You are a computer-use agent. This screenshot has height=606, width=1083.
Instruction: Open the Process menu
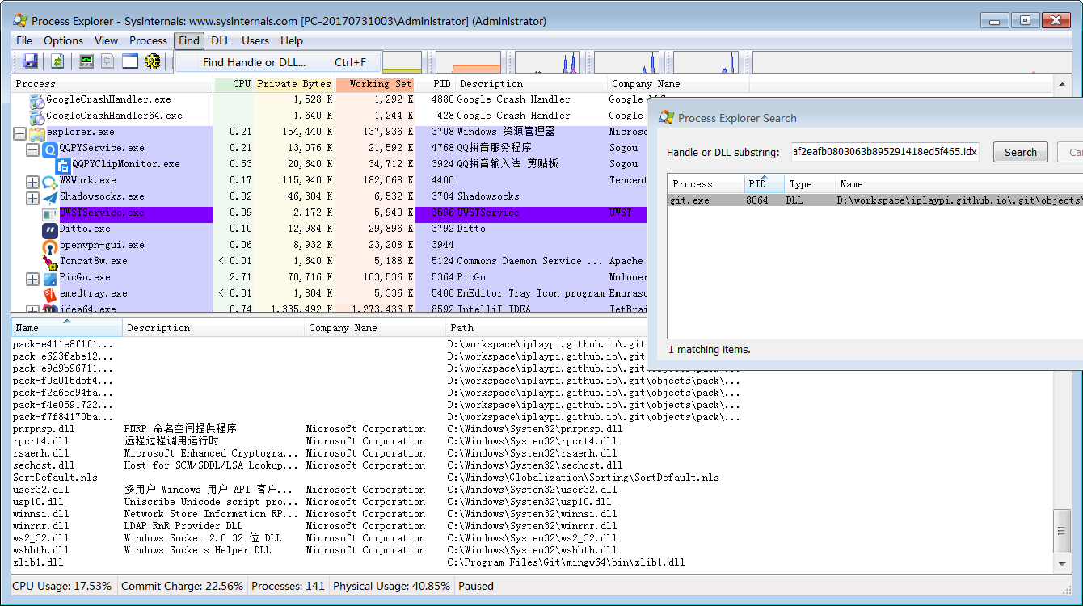coord(148,40)
